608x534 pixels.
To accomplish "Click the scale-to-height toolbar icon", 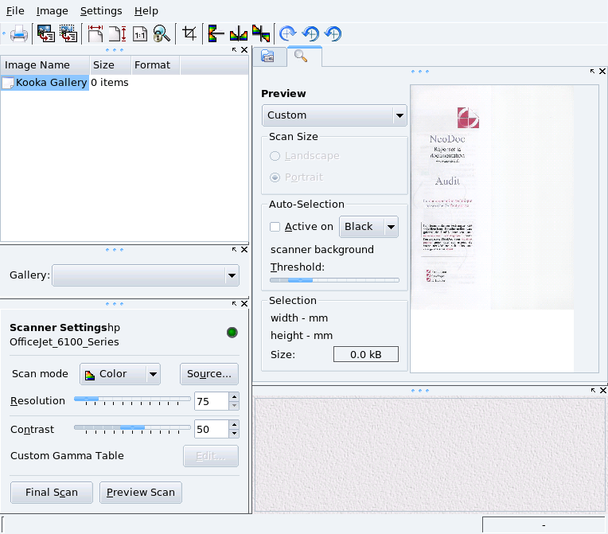I will 118,34.
